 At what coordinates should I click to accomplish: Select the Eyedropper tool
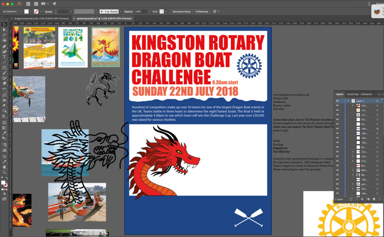[4, 133]
